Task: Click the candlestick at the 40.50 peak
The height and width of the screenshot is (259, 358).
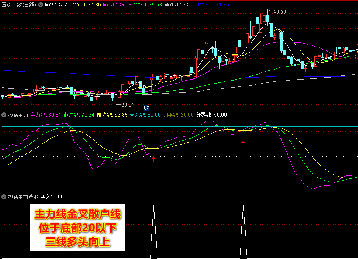Action: 267,18
